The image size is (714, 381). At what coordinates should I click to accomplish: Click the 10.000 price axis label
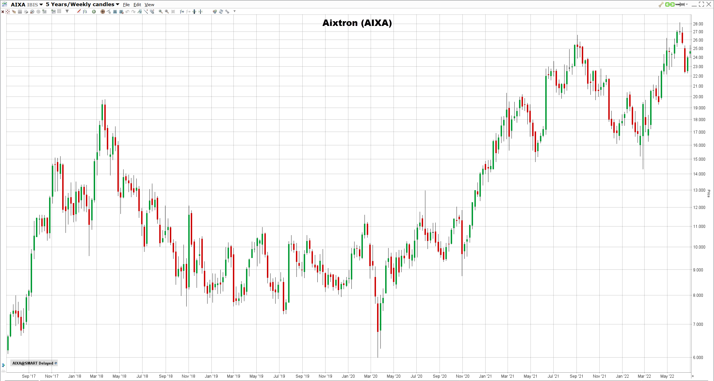tap(699, 247)
